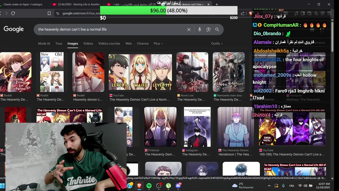
Task: Open Brave playlist music note icon
Action: pos(296,13)
